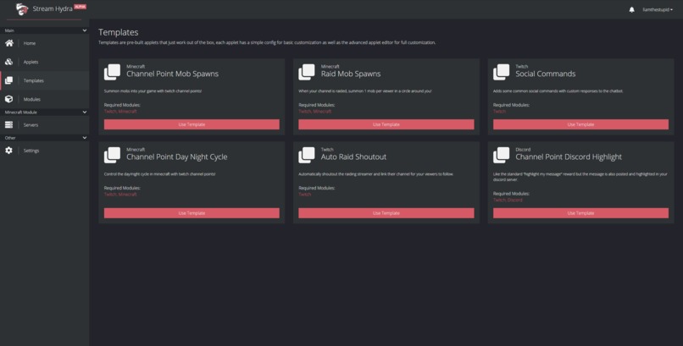Viewport: 683px width, 346px height.
Task: Click the Auto Raid Shoutout title
Action: 353,157
